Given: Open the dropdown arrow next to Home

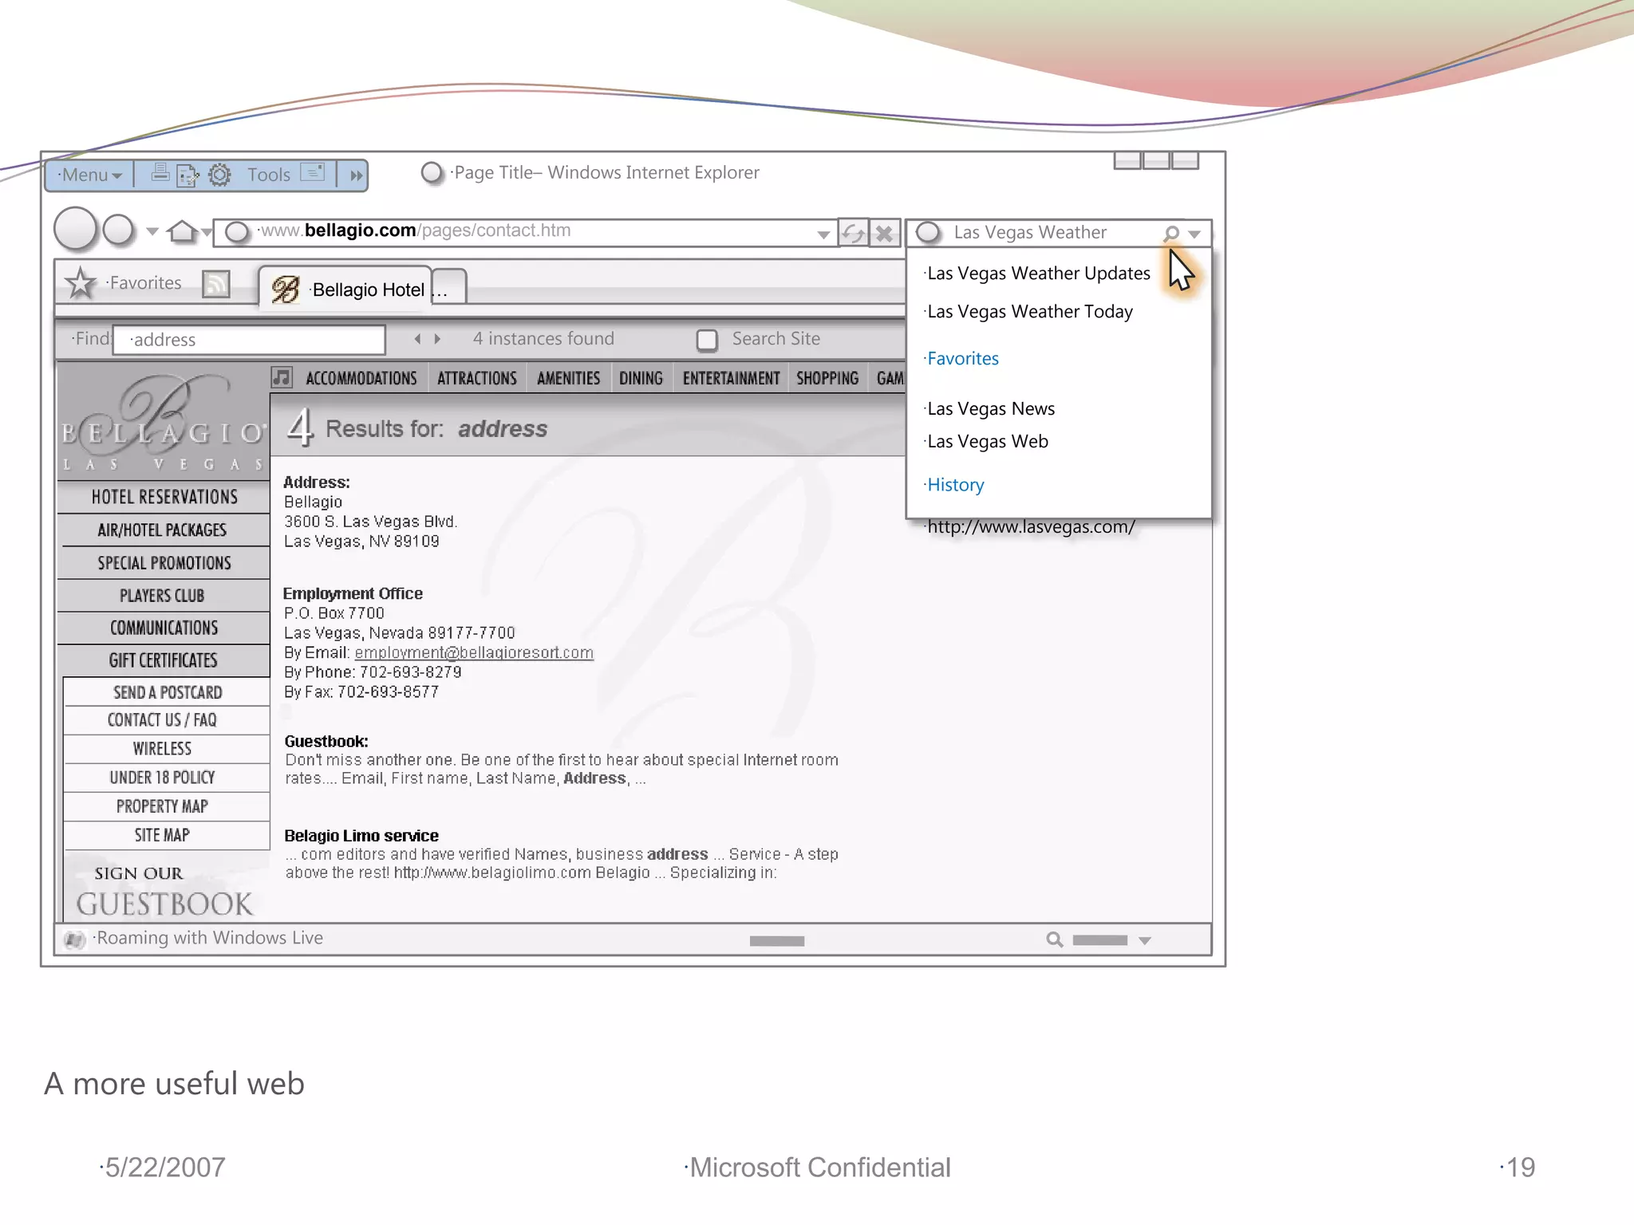Looking at the screenshot, I should click(207, 232).
